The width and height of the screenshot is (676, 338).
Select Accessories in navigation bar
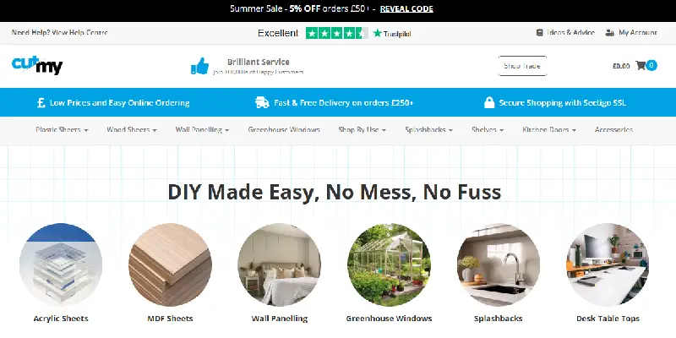(614, 130)
